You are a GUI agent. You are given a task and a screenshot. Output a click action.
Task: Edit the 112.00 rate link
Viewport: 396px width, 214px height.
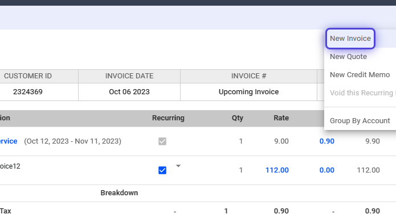click(x=277, y=170)
